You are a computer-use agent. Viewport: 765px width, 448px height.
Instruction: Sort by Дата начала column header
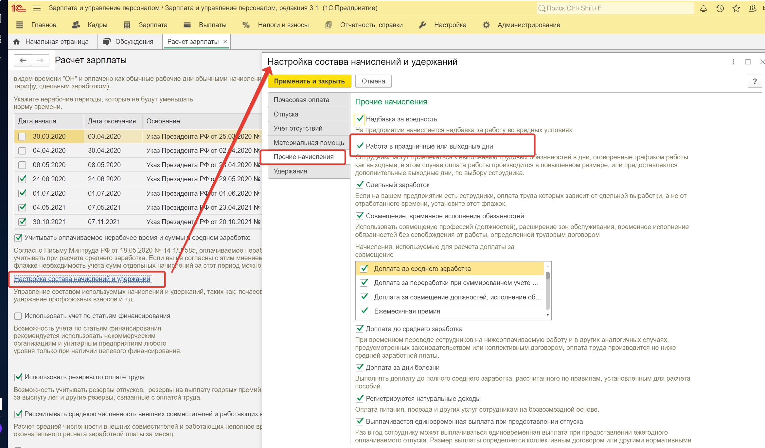click(49, 121)
